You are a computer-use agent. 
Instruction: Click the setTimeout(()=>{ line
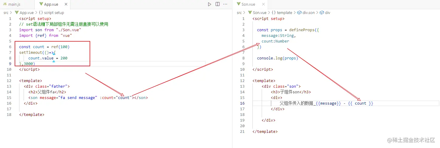(x=37, y=52)
